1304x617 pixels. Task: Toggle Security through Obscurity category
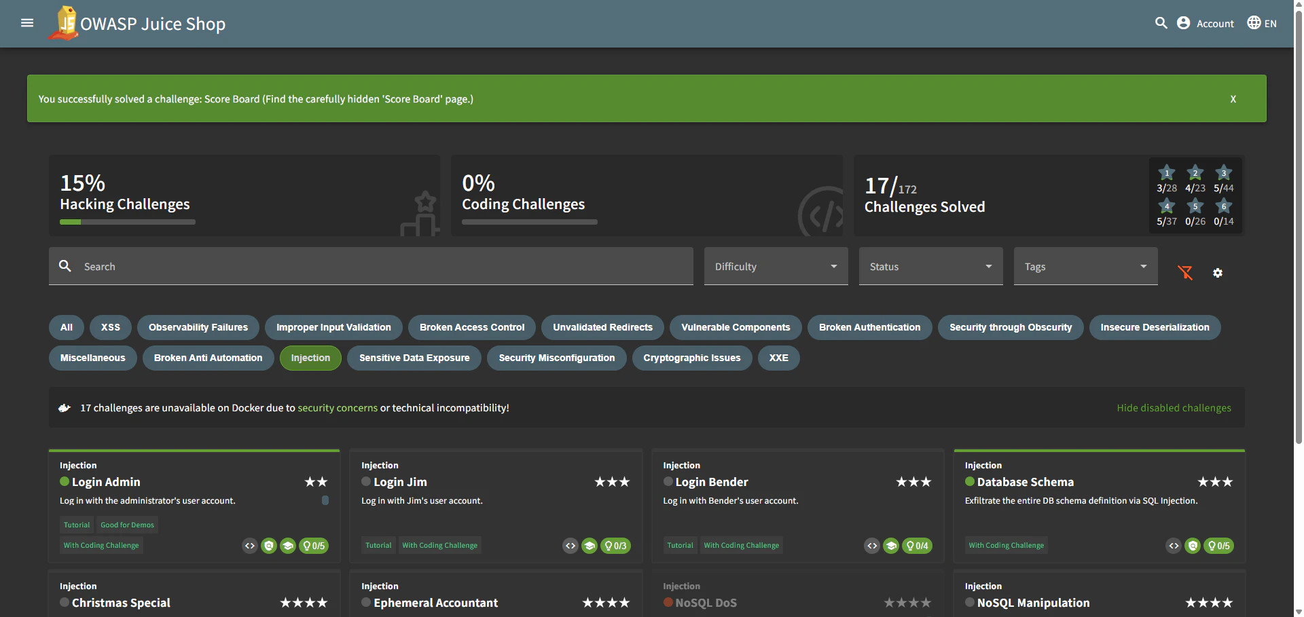point(1011,327)
